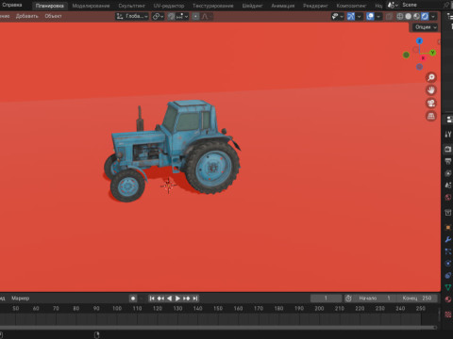The width and height of the screenshot is (453, 339).
Task: Toggle X-ray mode
Action: 389,16
